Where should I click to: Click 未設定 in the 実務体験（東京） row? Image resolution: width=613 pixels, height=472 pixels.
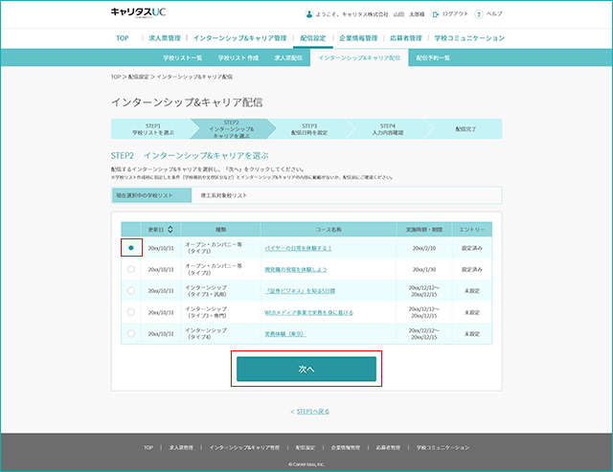coord(472,334)
